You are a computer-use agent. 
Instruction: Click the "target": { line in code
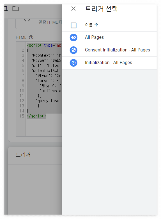pyautogui.click(x=47, y=81)
